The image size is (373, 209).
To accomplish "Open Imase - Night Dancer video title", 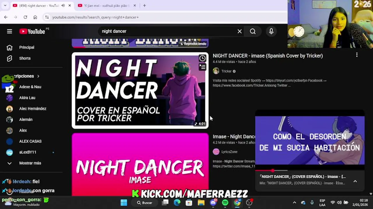I will coord(234,136).
